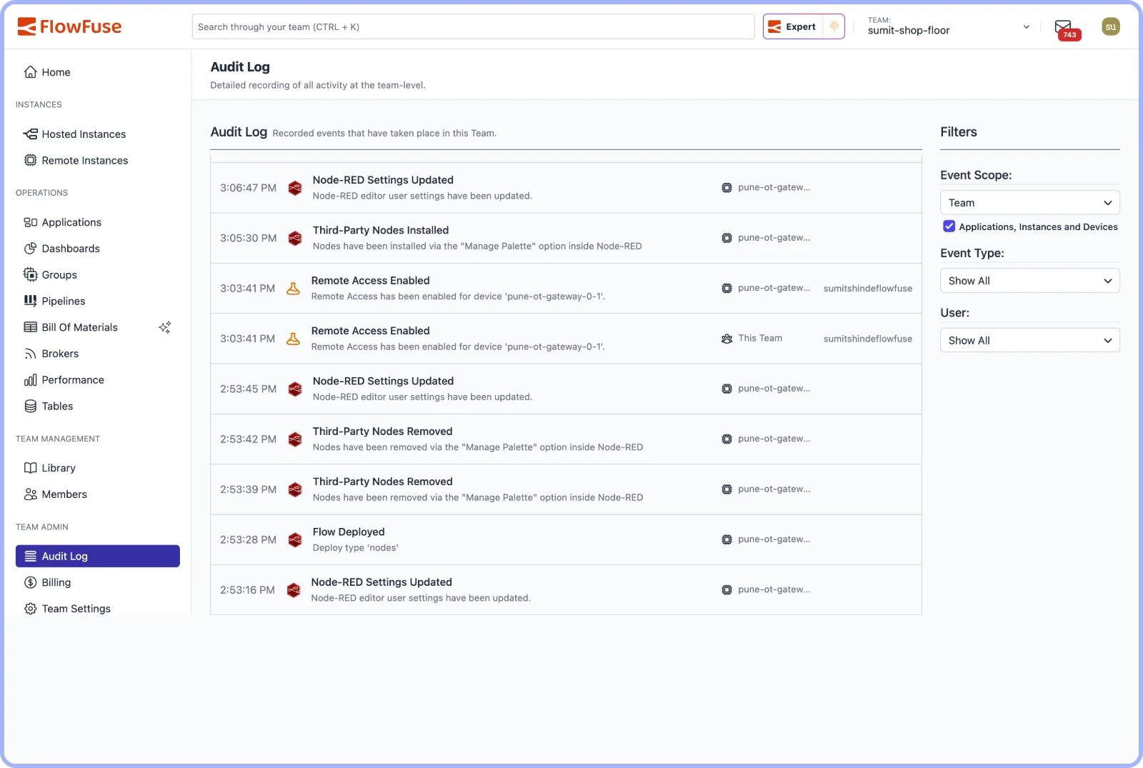Viewport: 1143px width, 768px height.
Task: Click the This Team people icon
Action: click(727, 339)
